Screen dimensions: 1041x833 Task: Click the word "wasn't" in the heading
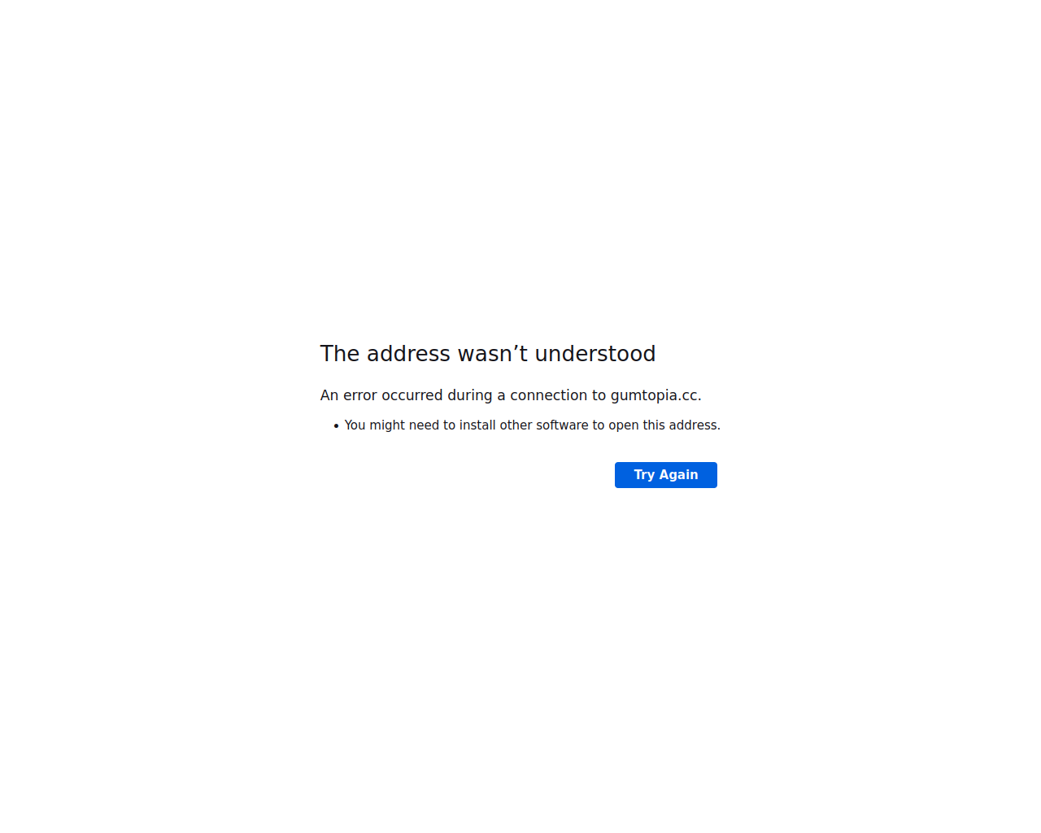(493, 354)
